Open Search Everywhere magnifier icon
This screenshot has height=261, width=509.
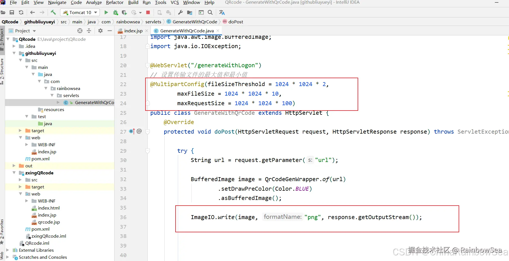(210, 12)
